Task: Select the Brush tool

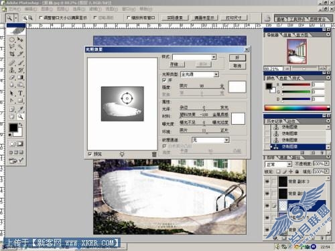Action: tap(20, 63)
